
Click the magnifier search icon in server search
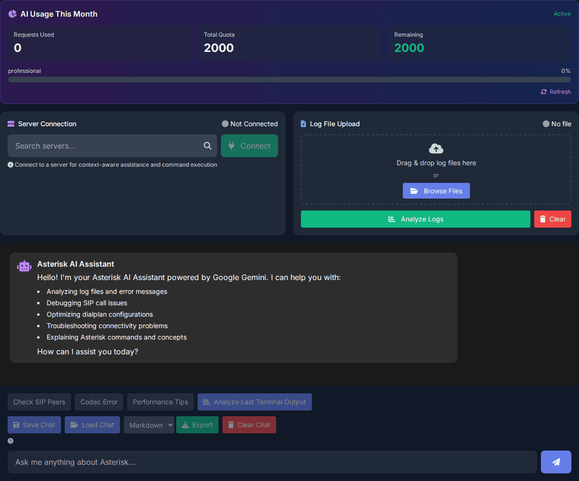tap(207, 146)
